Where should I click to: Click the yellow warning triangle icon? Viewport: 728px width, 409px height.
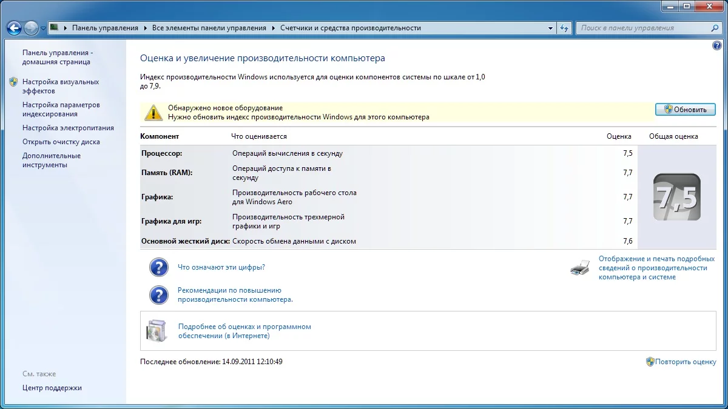153,112
